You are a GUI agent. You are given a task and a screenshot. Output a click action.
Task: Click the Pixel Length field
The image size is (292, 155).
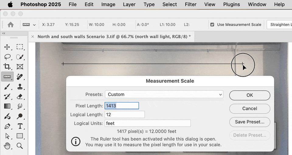122,106
